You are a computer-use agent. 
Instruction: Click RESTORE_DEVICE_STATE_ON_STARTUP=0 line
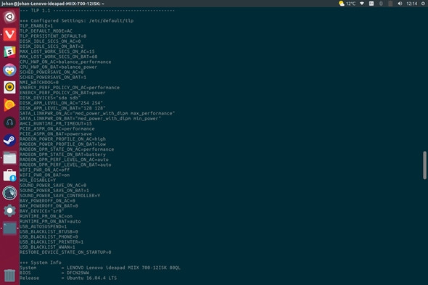tap(65, 252)
